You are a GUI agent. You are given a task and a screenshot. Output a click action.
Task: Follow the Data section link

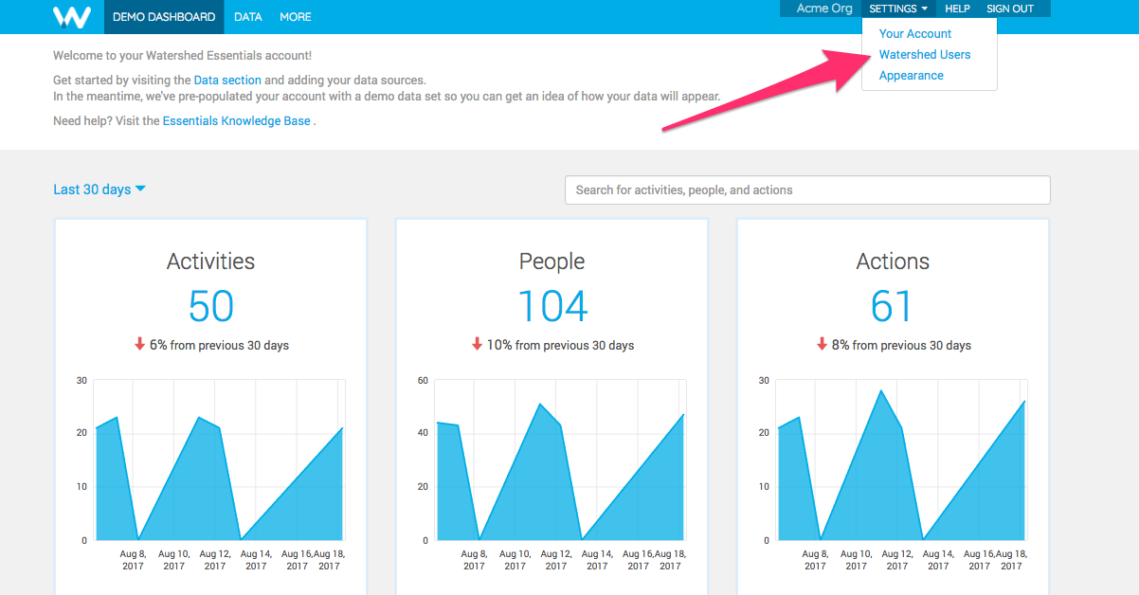point(227,81)
